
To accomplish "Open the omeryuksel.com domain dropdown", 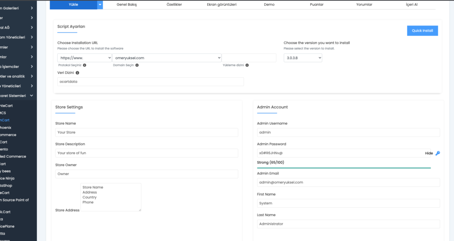I will point(167,58).
